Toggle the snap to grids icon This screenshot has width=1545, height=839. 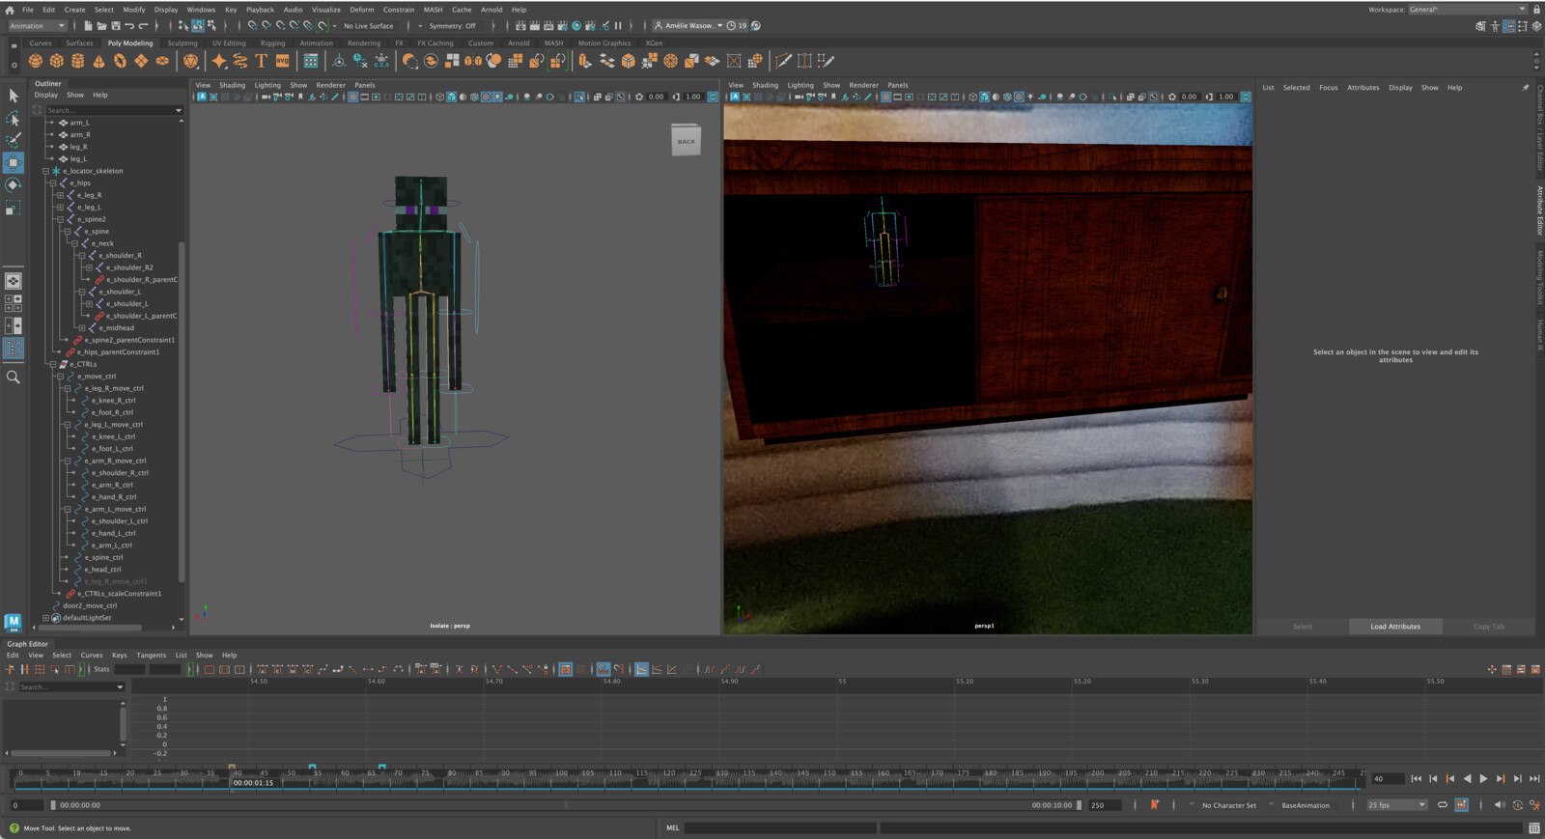pyautogui.click(x=252, y=26)
